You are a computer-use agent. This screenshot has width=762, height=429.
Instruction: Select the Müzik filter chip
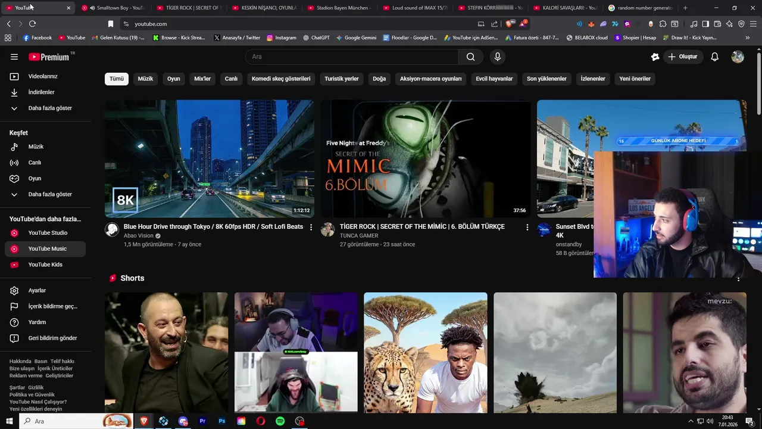click(x=145, y=79)
